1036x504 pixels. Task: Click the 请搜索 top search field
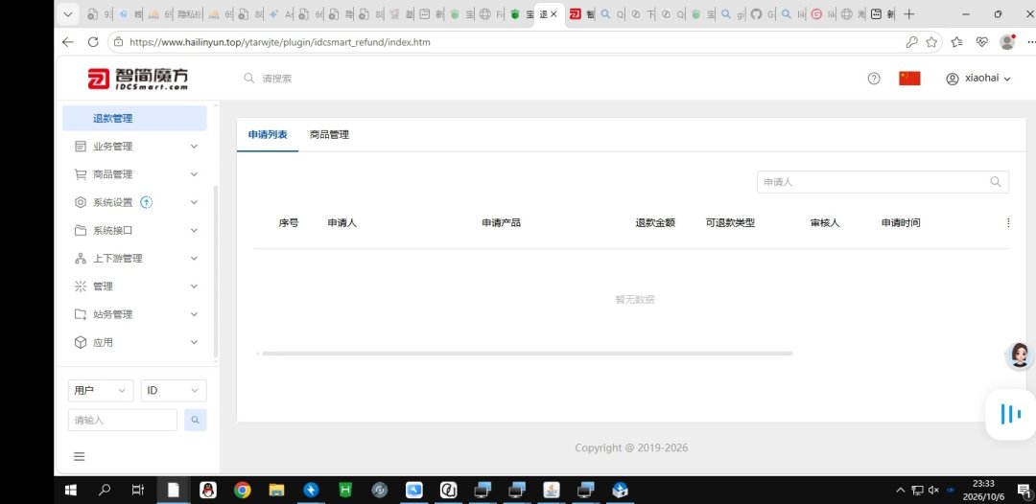click(277, 79)
